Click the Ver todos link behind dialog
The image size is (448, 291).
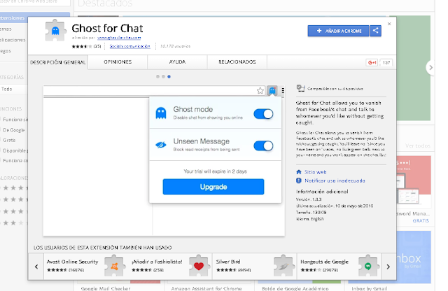(418, 146)
